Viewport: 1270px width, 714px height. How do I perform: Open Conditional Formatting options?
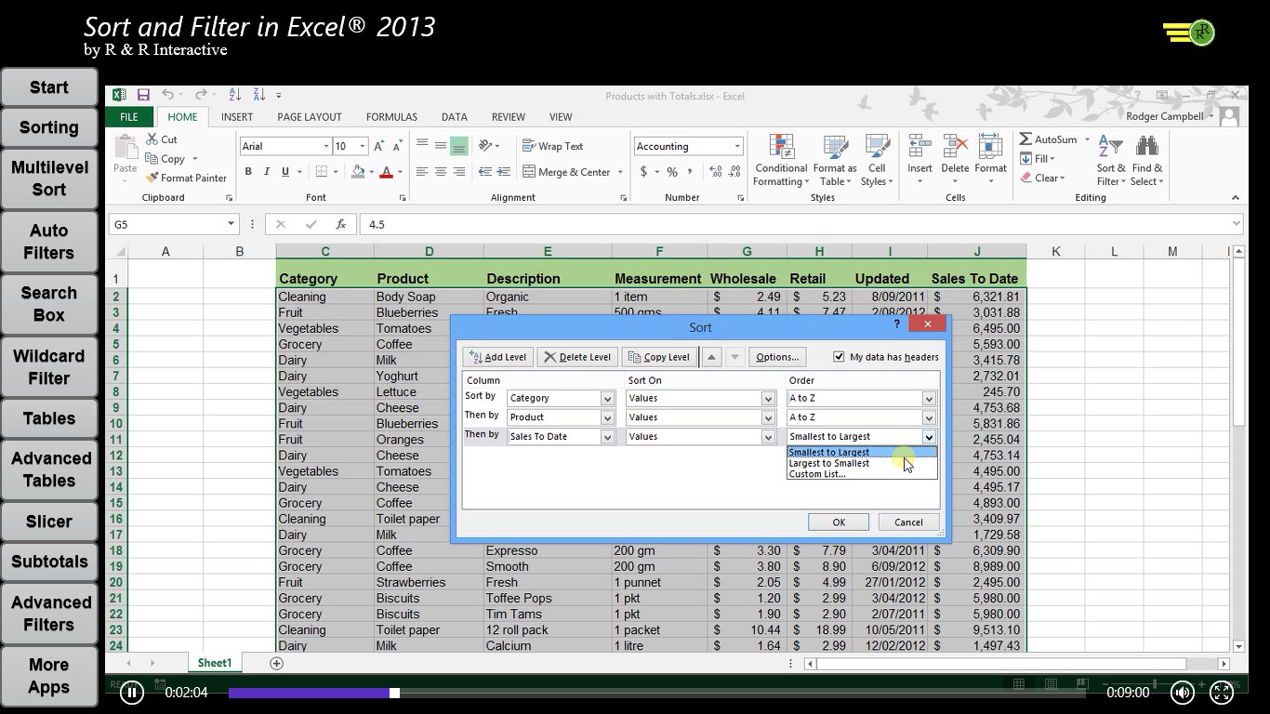tap(780, 163)
